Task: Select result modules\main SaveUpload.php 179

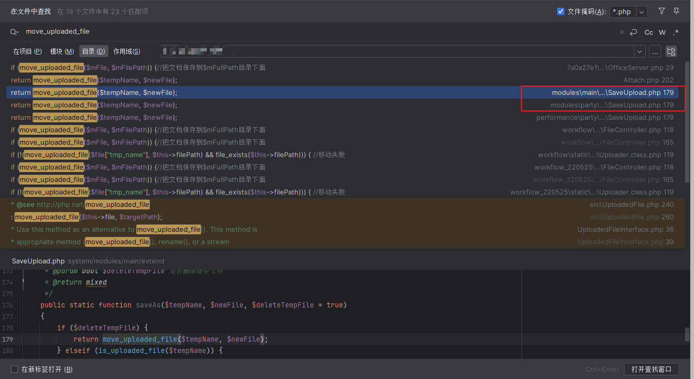Action: click(342, 93)
